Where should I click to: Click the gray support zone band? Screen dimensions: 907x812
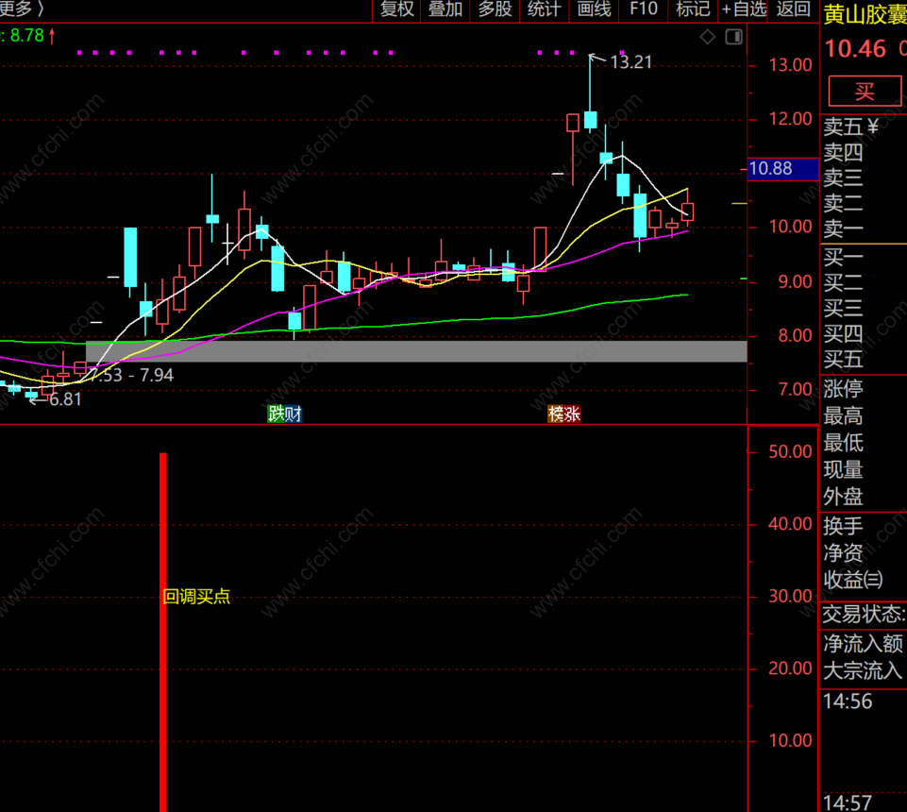pyautogui.click(x=416, y=351)
